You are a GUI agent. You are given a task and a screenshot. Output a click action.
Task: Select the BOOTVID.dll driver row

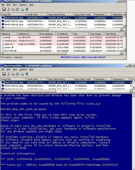click(62, 51)
